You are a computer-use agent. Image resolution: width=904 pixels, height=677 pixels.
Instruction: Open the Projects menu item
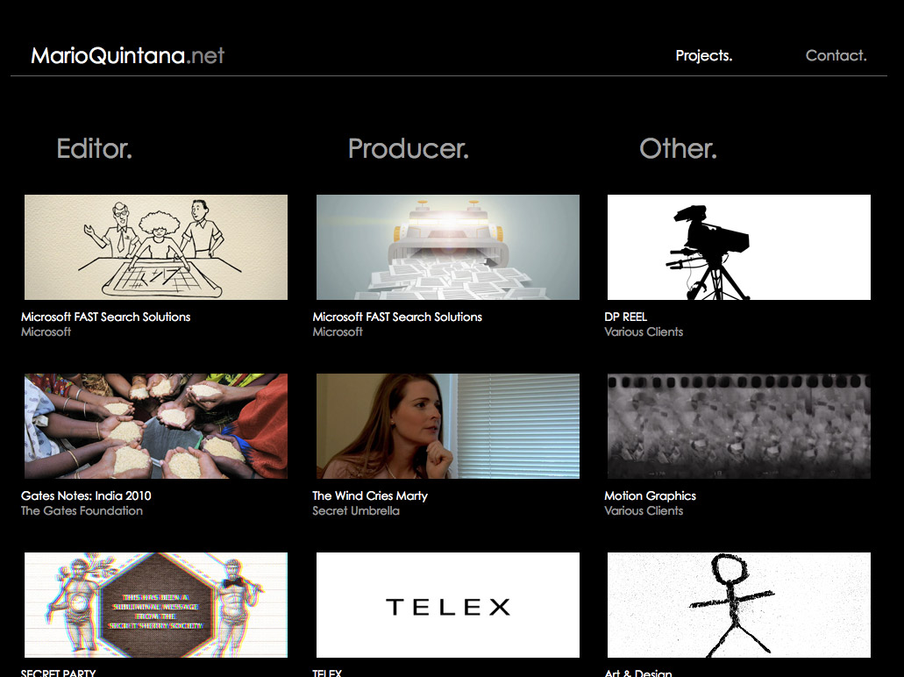pyautogui.click(x=703, y=55)
